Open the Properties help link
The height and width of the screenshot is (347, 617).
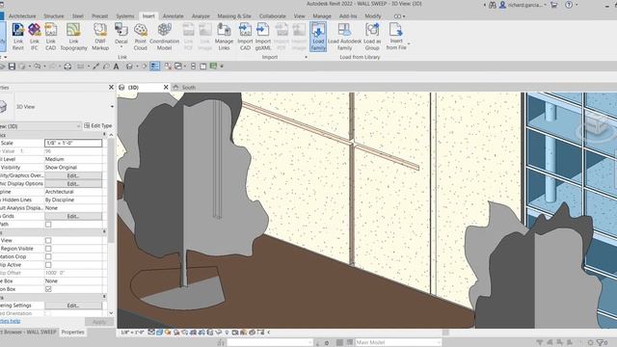point(10,321)
